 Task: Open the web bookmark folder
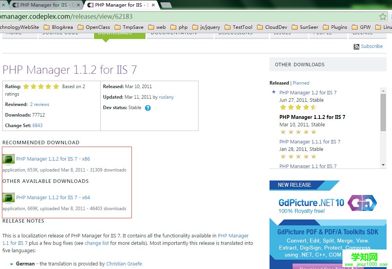point(157,27)
